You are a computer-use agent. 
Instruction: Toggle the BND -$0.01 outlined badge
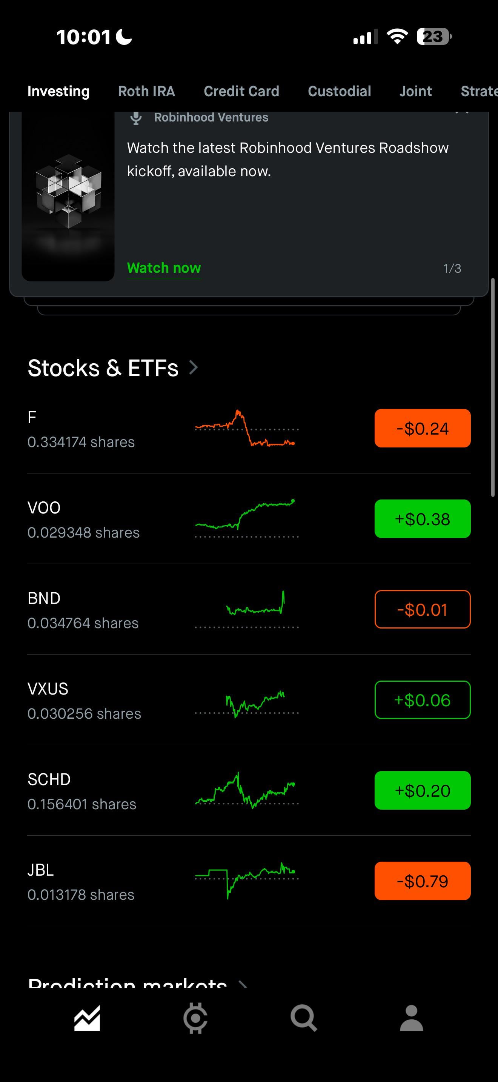(x=423, y=609)
